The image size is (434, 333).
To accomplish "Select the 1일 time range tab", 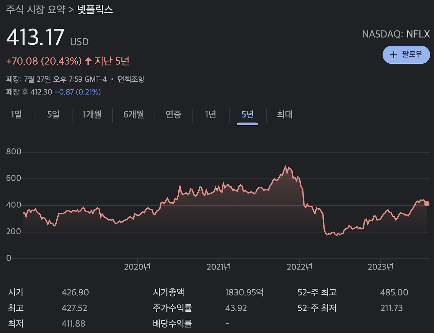I will point(16,115).
